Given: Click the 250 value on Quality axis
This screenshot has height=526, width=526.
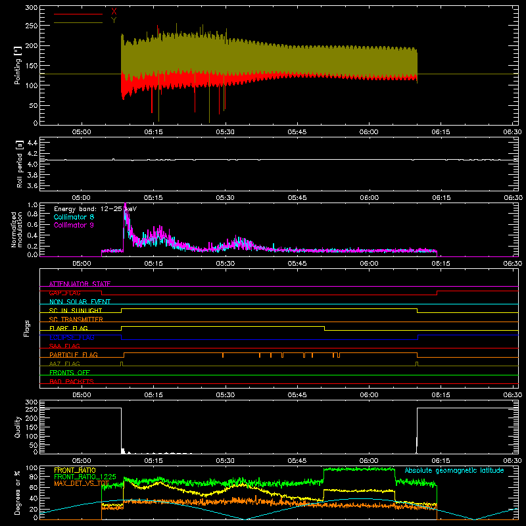Looking at the screenshot, I should (31, 410).
